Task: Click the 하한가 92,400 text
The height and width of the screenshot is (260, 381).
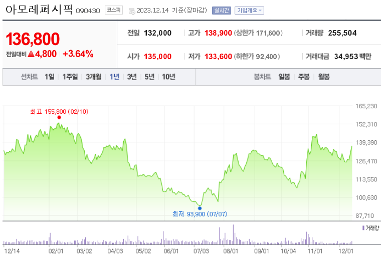Action: [x=257, y=57]
